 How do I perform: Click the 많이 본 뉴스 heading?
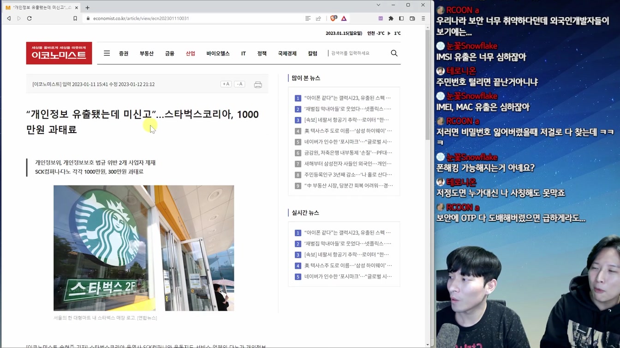pos(306,78)
